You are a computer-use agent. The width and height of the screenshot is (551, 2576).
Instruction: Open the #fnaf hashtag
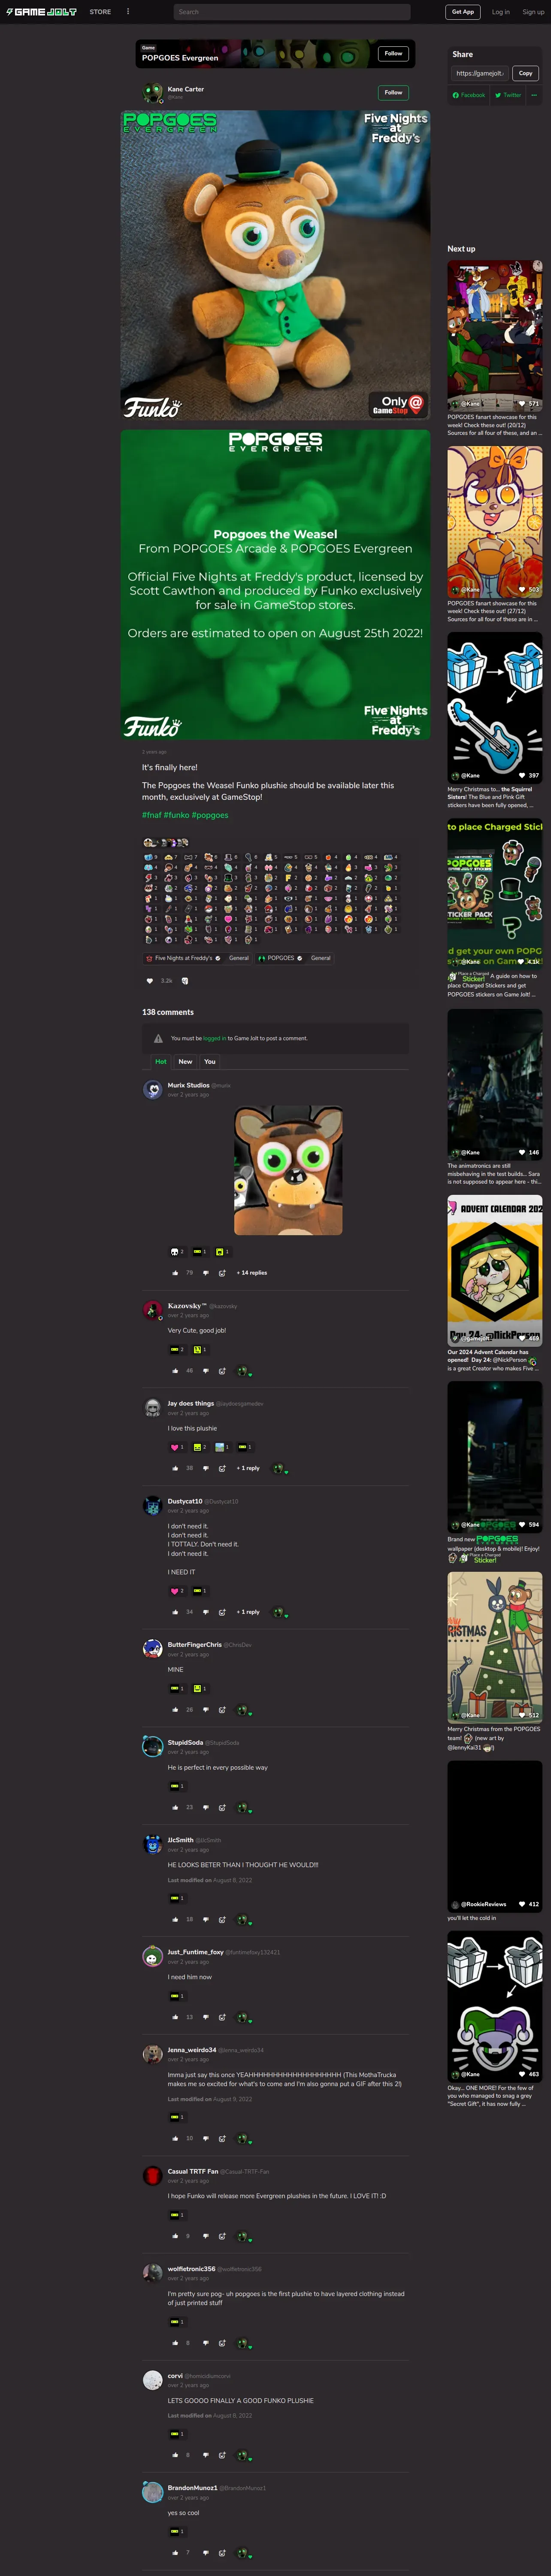[151, 815]
